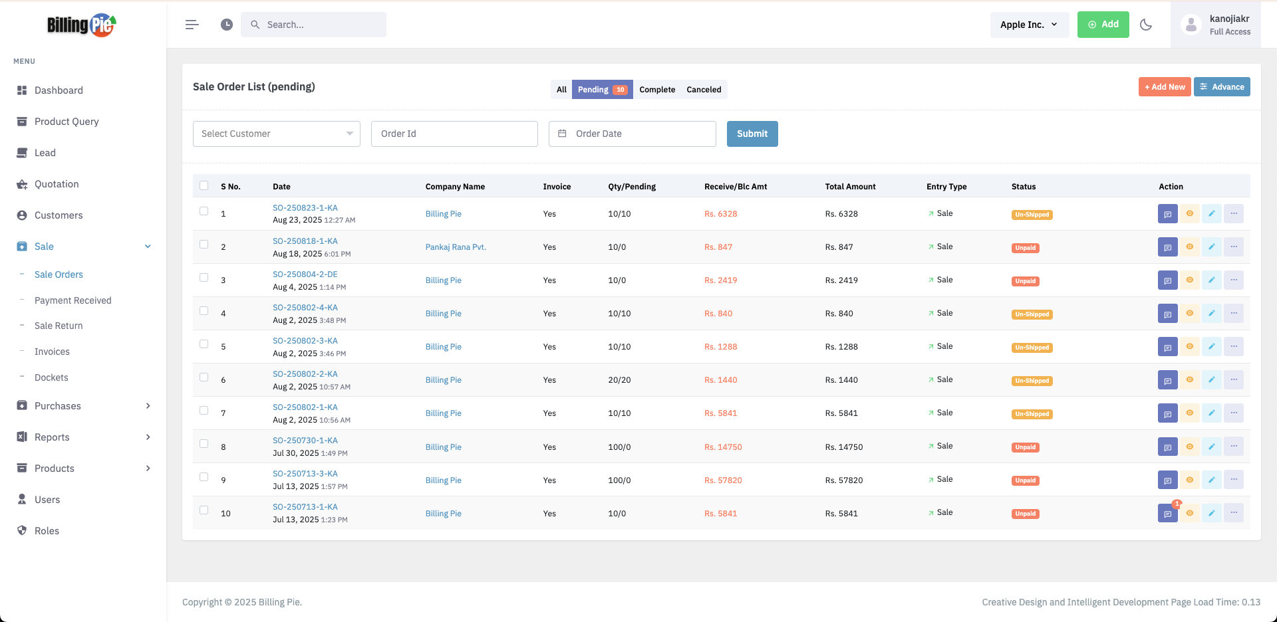Open the Apple Inc. company dropdown
This screenshot has height=622, width=1277.
(x=1029, y=25)
